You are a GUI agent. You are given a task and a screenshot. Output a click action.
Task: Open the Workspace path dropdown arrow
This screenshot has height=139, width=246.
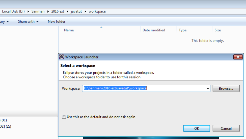click(208, 89)
